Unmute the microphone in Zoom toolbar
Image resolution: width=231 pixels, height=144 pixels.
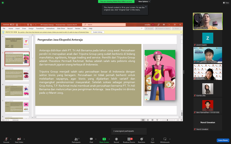(6, 140)
